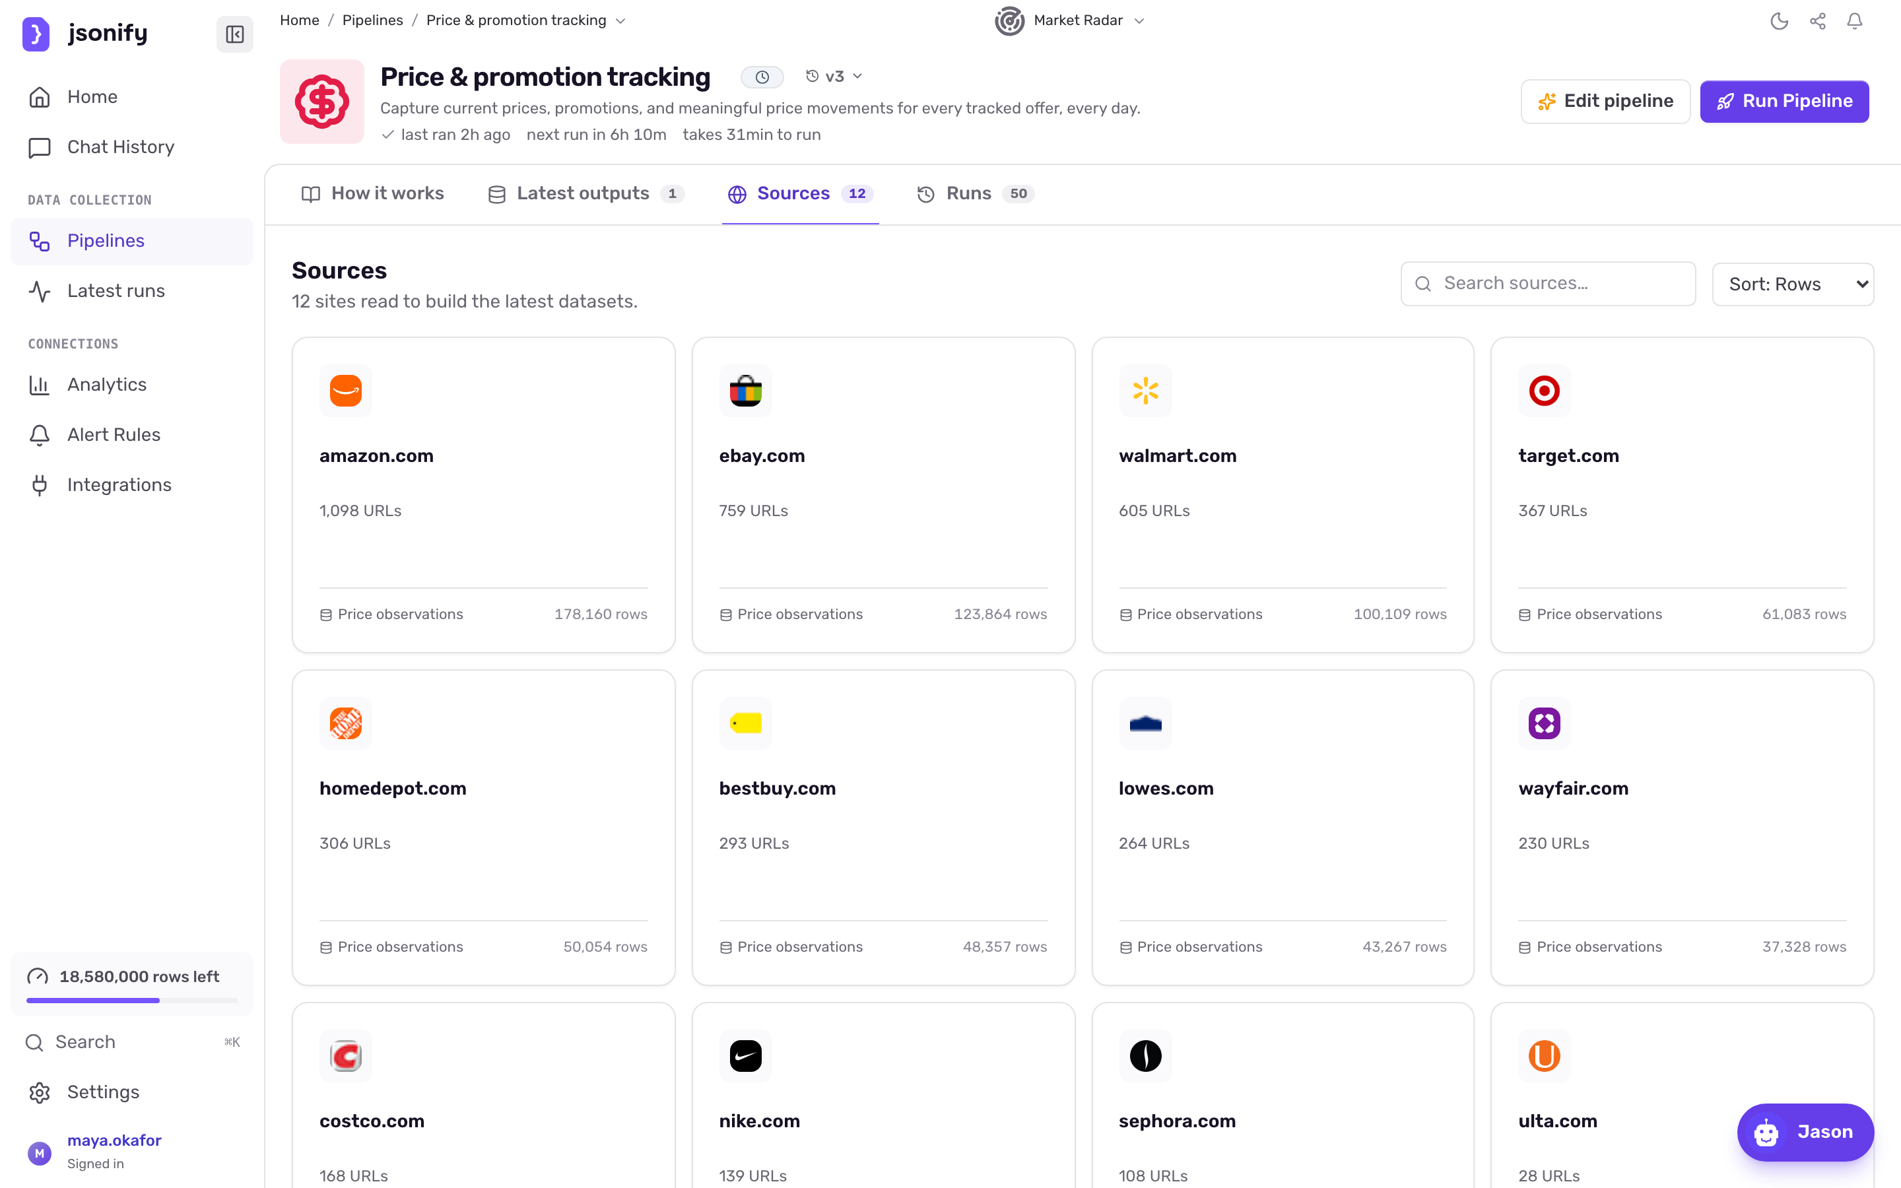Click the lowes.com source icon

[1145, 723]
